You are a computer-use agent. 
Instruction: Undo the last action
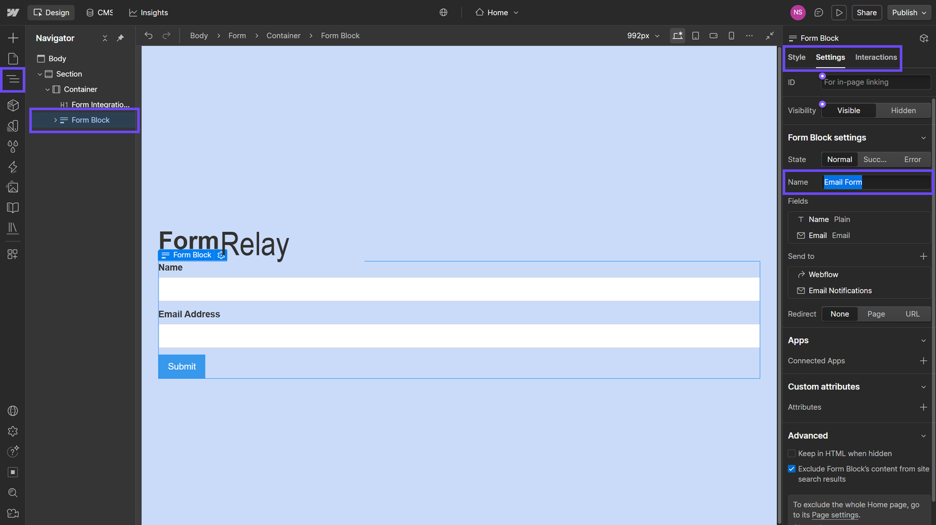pos(149,36)
